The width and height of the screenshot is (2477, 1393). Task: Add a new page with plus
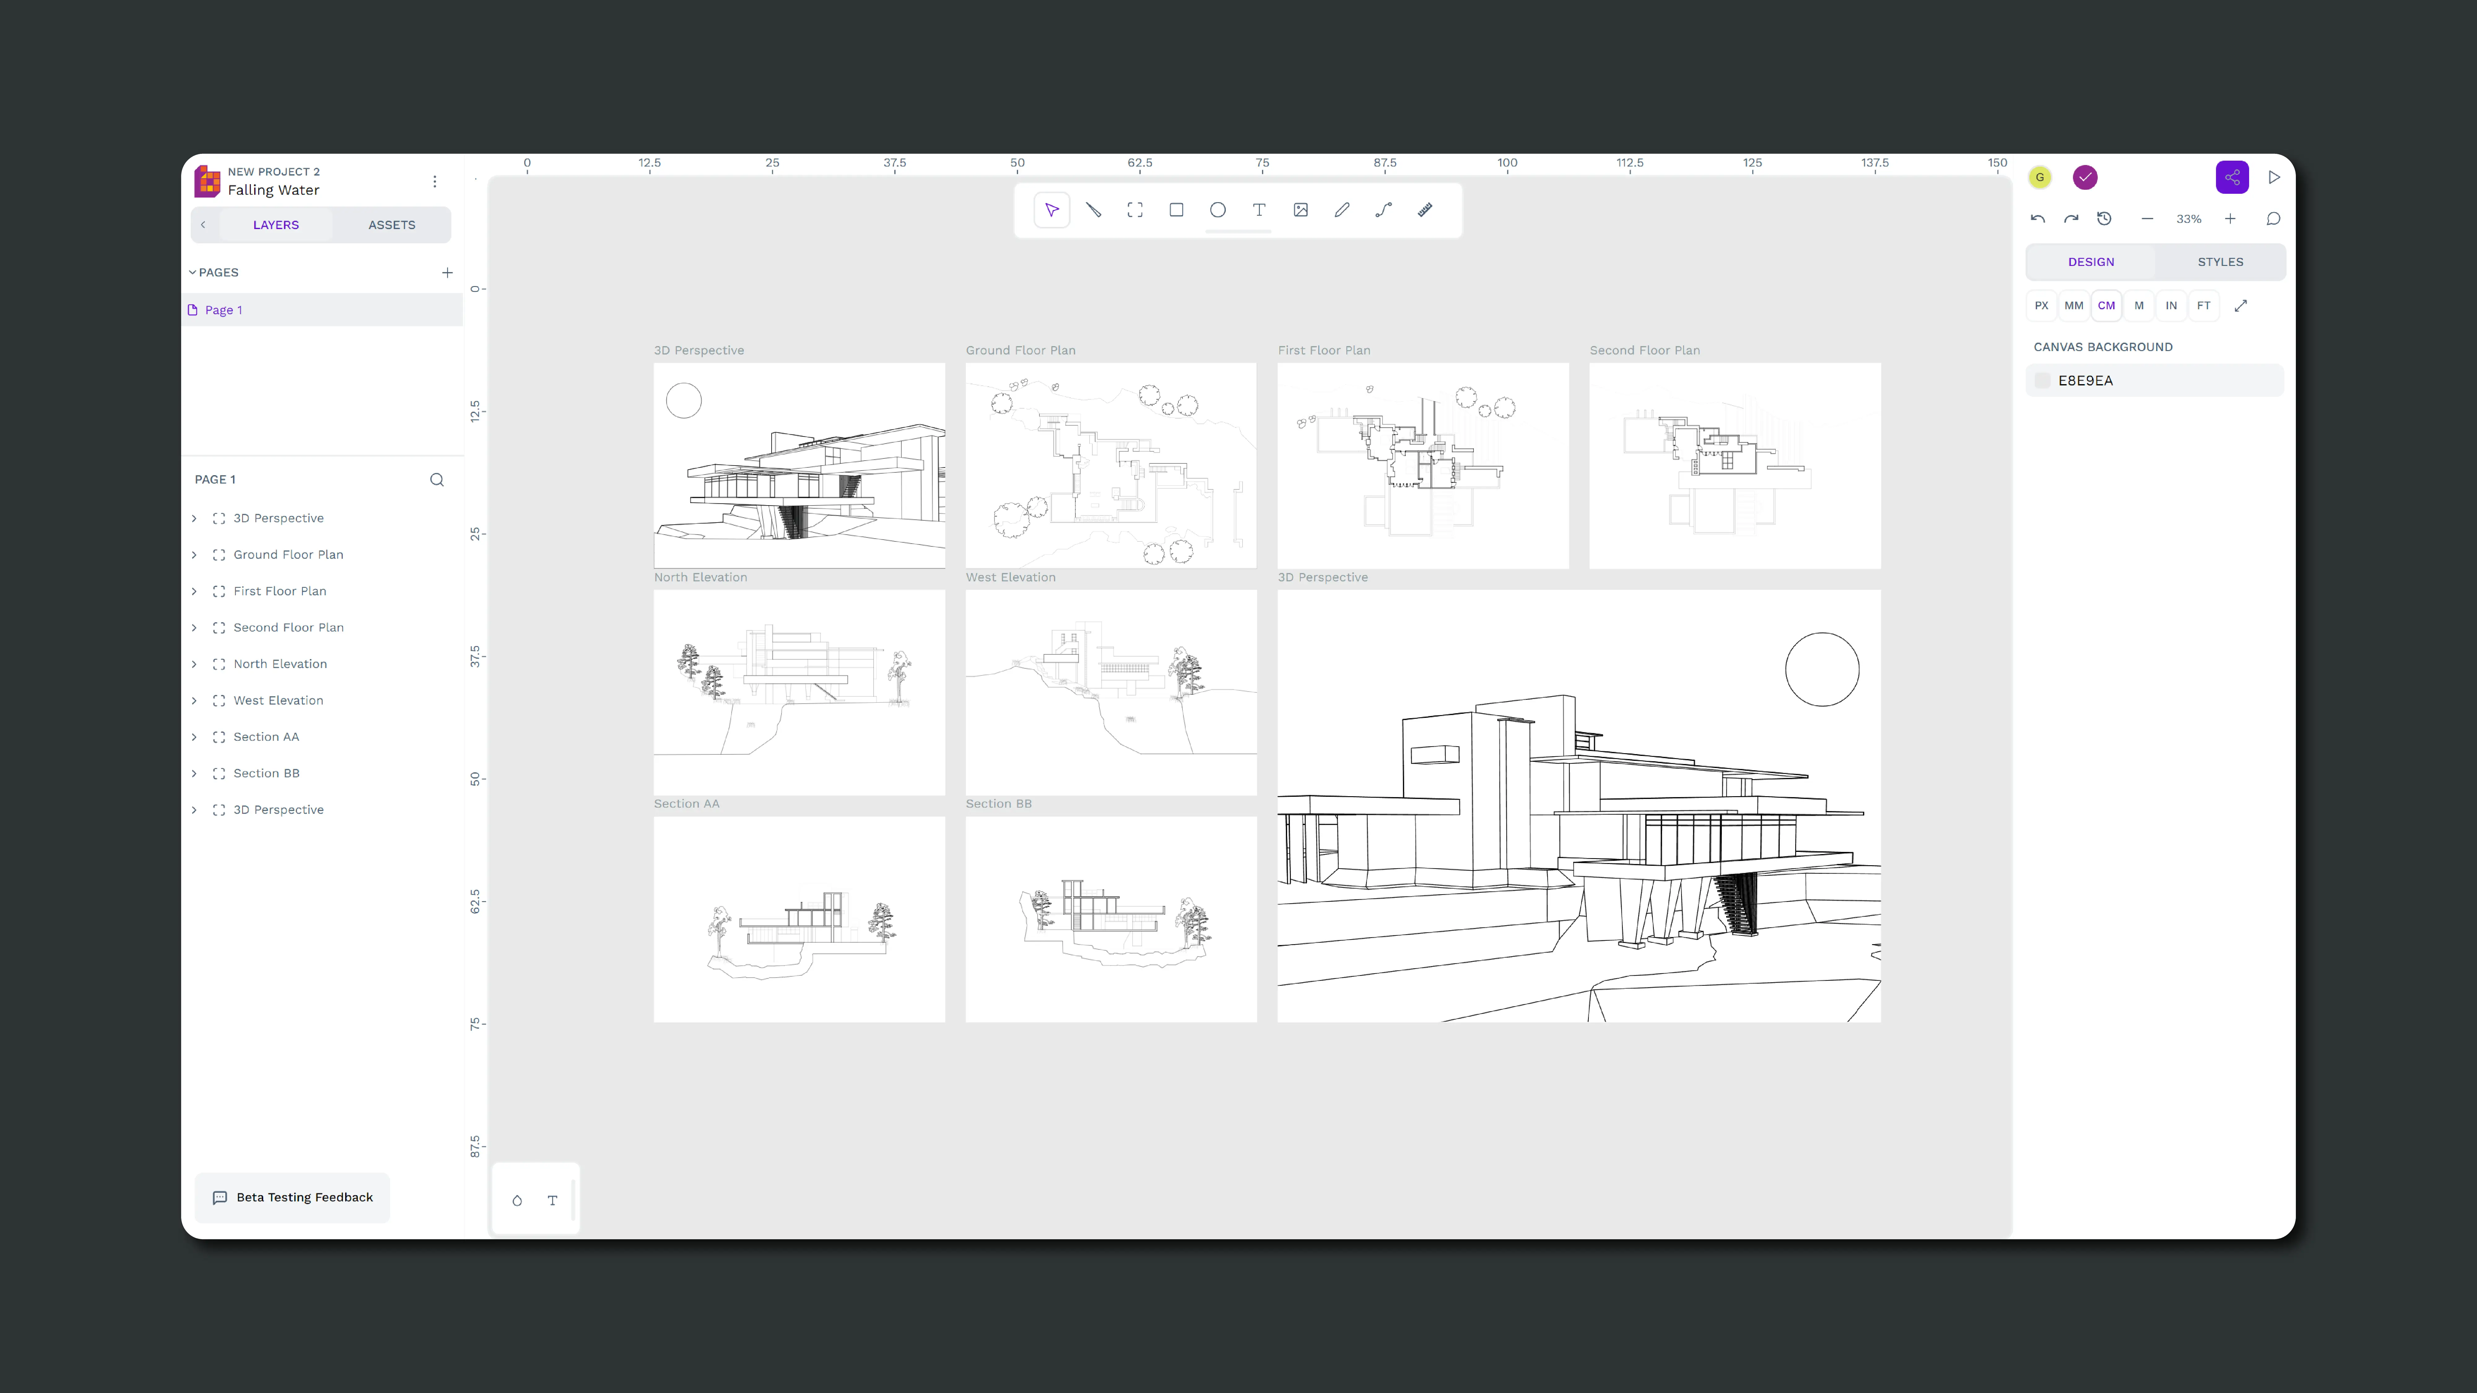pyautogui.click(x=447, y=273)
